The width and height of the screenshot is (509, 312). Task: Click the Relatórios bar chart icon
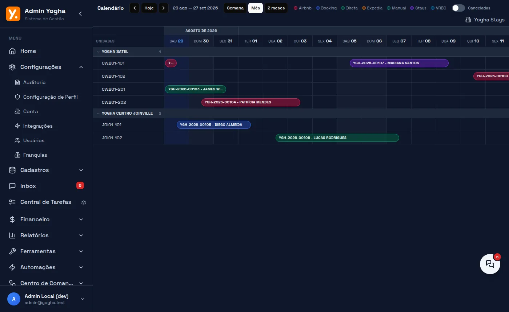[x=12, y=235]
